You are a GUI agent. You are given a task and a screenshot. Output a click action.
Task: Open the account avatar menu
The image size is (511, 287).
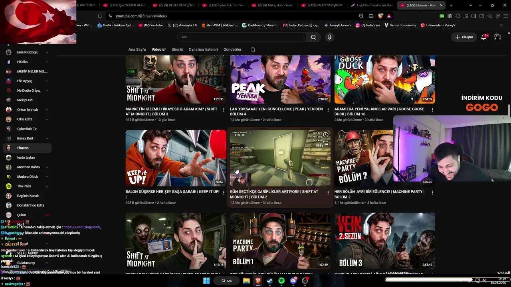tap(497, 37)
